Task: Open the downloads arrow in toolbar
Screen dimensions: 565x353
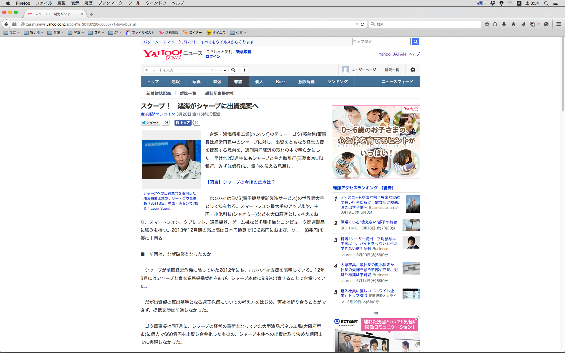Action: pyautogui.click(x=504, y=24)
